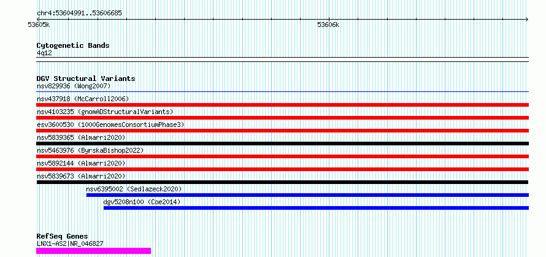Screen dimensions: 546x257
Task: Click the nsv5463976 (ByrskaBishop2022) label
Action: 90,150
